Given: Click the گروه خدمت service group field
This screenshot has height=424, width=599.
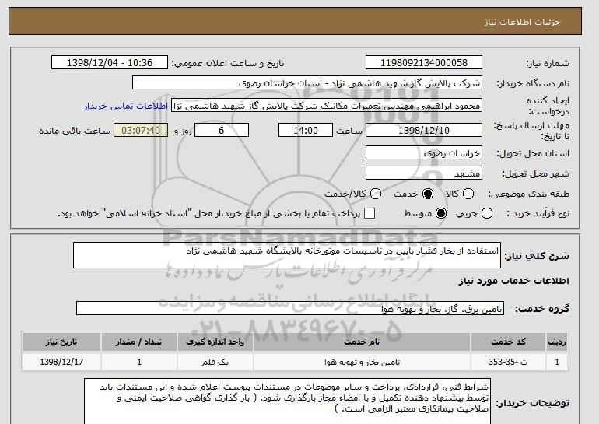Looking at the screenshot, I should pos(290,308).
